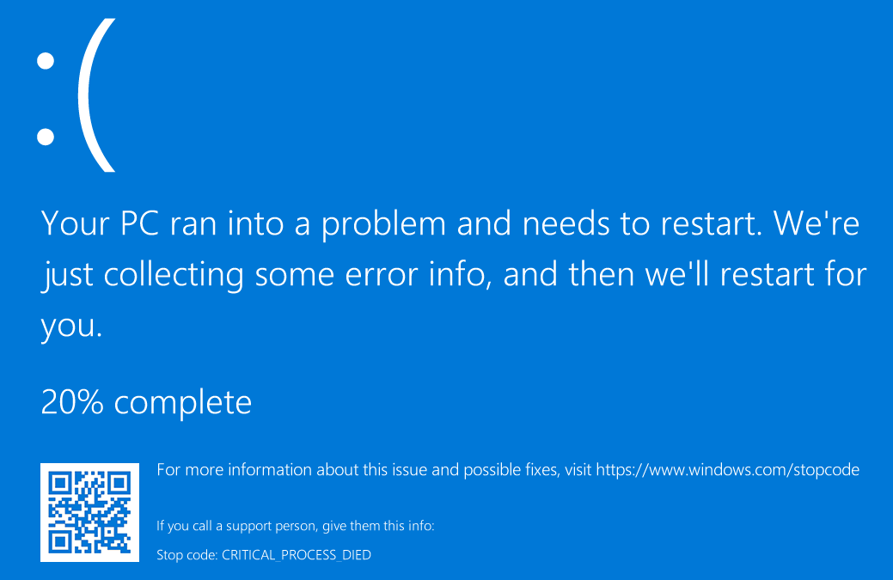Click the CRITICAL_PROCESS_DIED stop code text
Viewport: 893px width, 580px height.
point(297,555)
